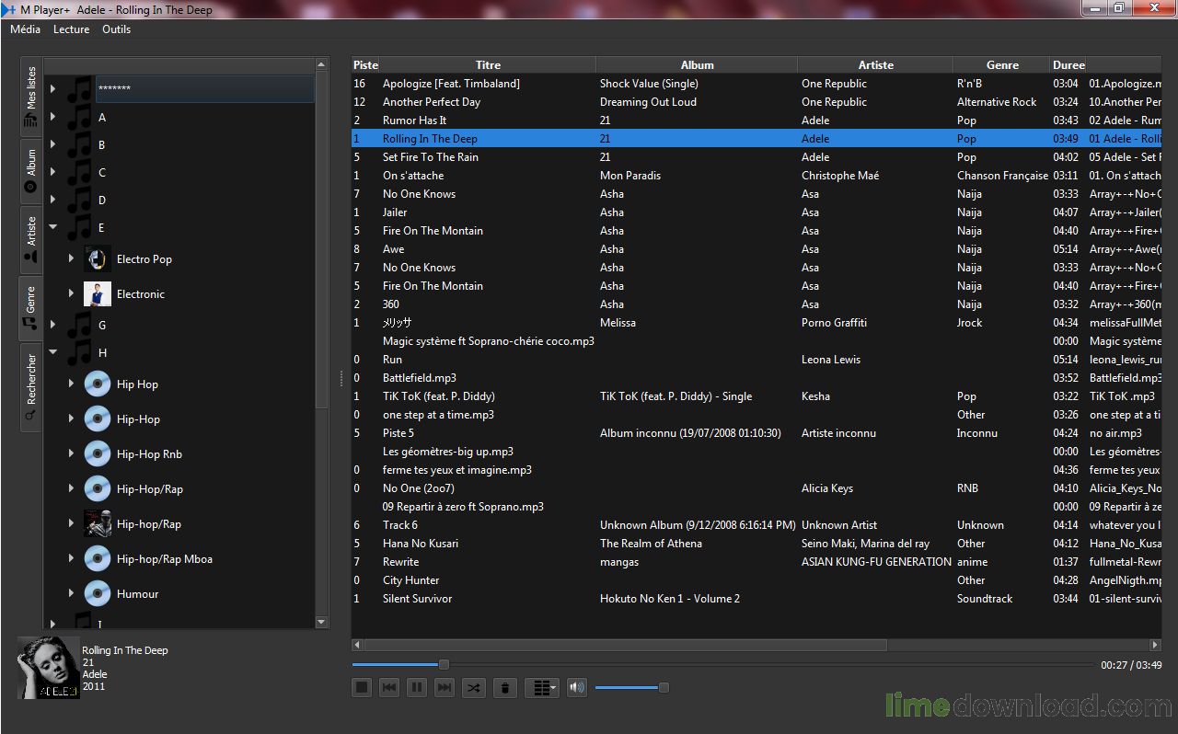Screen dimensions: 1178x734
Task: Pause the current song
Action: [x=417, y=687]
